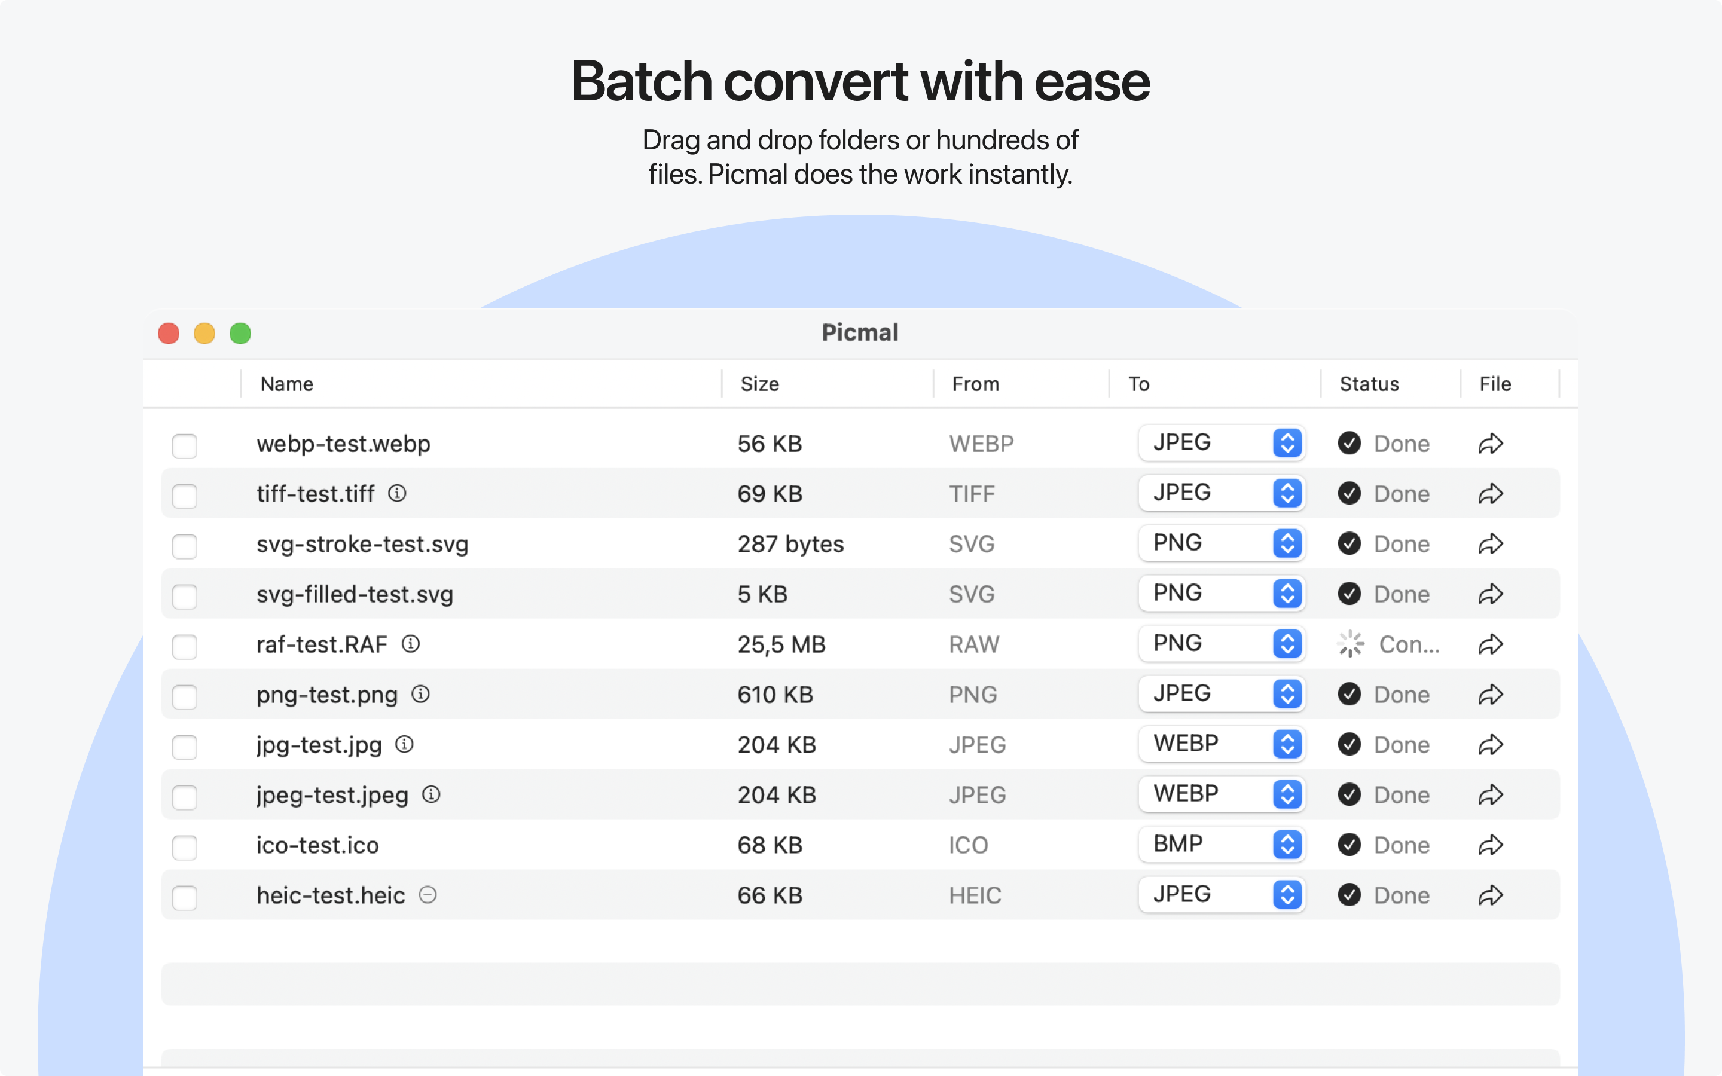Click share arrow for svg-filled-test.svg
This screenshot has width=1722, height=1076.
tap(1491, 594)
